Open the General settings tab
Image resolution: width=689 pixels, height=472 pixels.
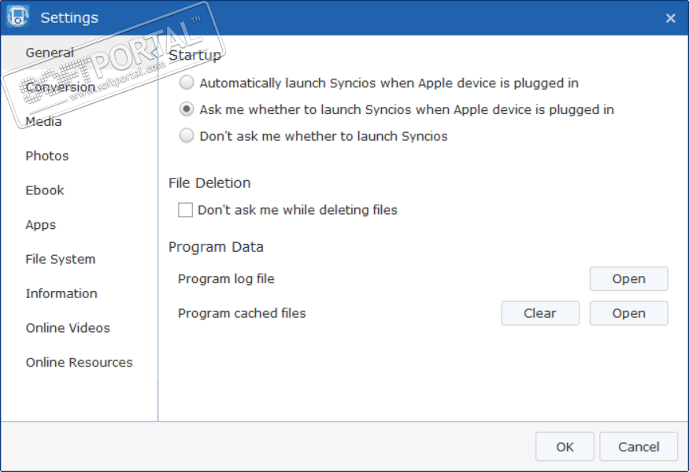(50, 53)
